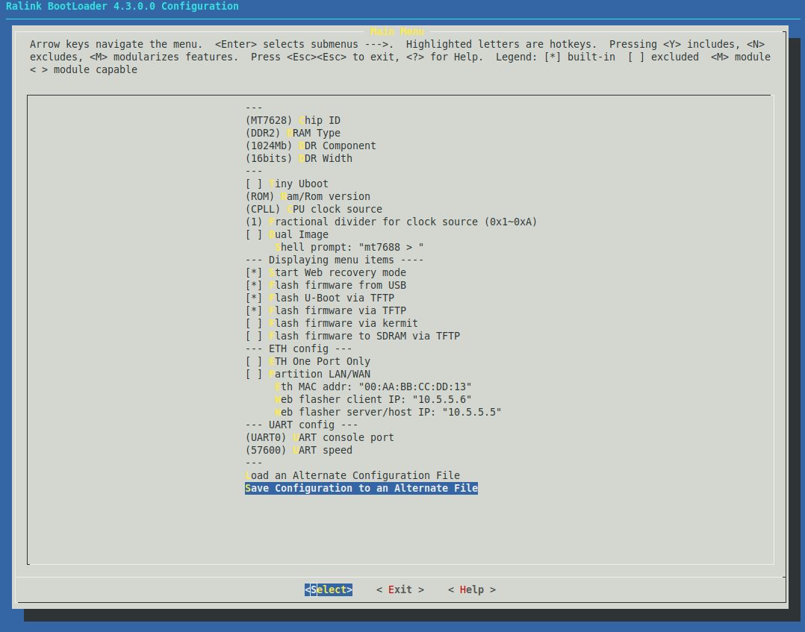Click the Select button
Screen dimensions: 805x632
(x=329, y=590)
